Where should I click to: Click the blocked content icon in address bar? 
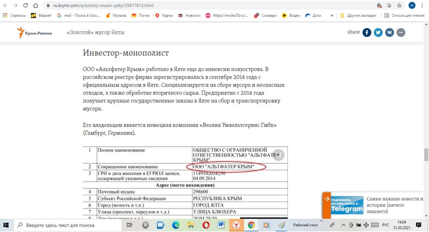pyautogui.click(x=379, y=5)
